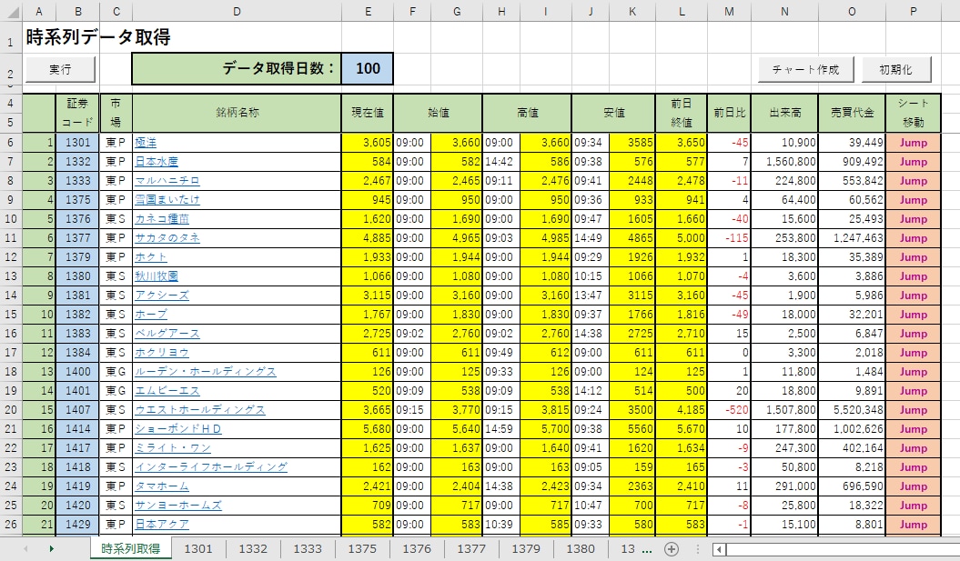960x561 pixels.
Task: Switch to the 1376 sheet tab
Action: coord(417,549)
